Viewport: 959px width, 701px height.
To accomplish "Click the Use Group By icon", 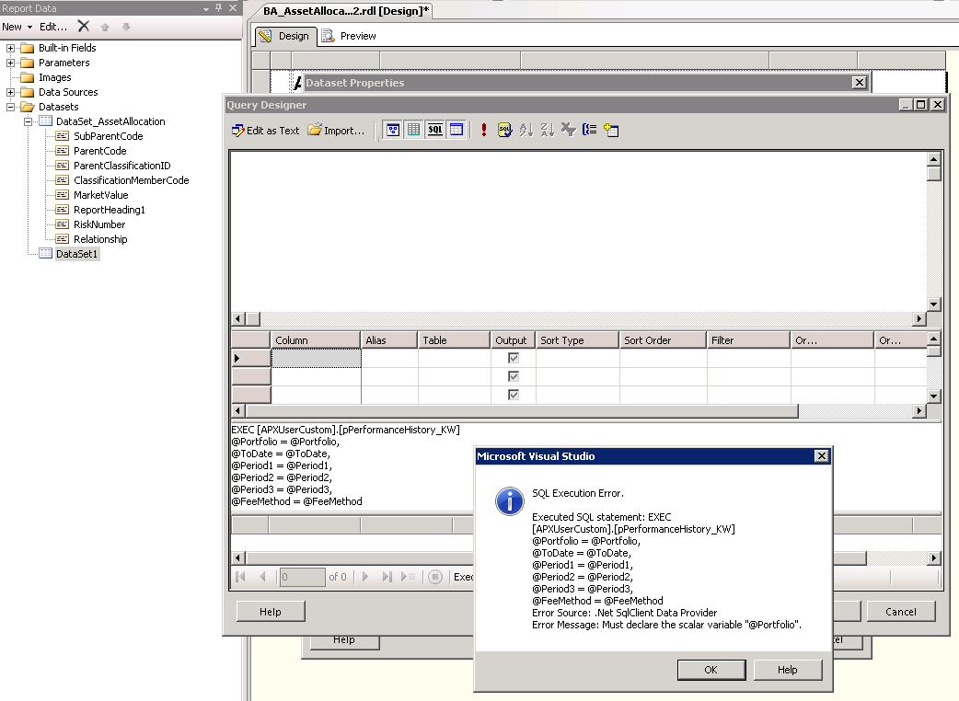I will tap(590, 130).
